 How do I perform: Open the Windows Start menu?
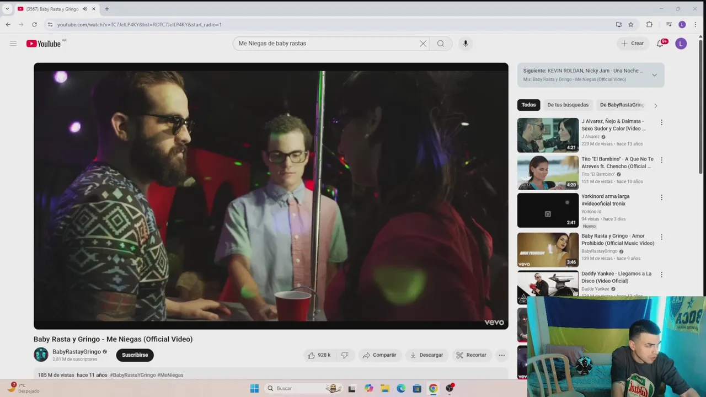(x=254, y=388)
